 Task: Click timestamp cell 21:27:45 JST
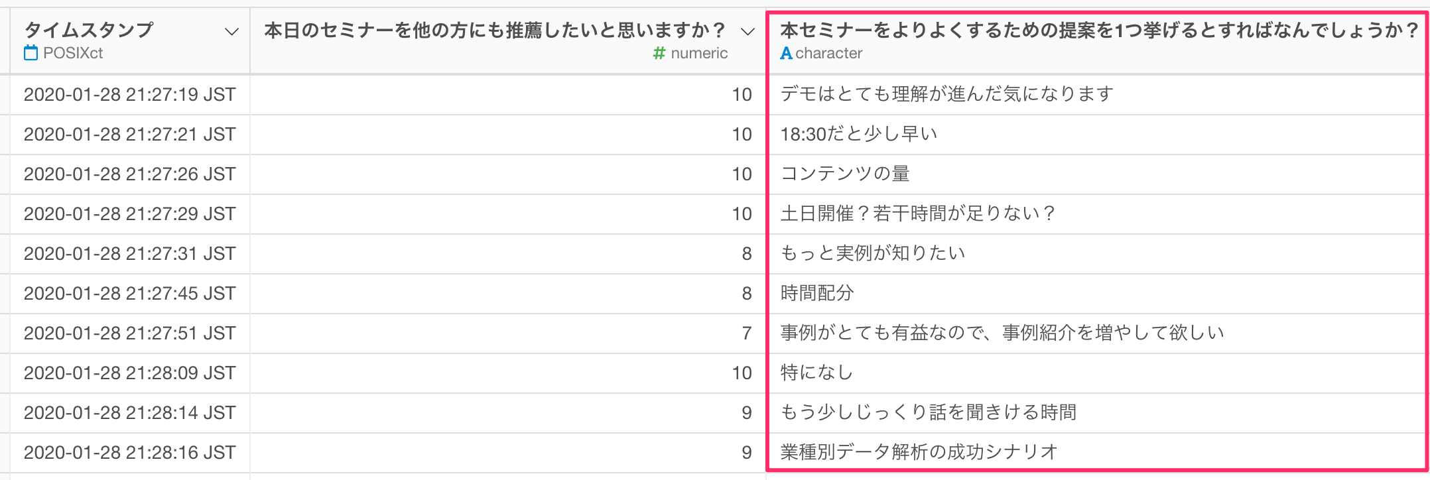tap(130, 293)
